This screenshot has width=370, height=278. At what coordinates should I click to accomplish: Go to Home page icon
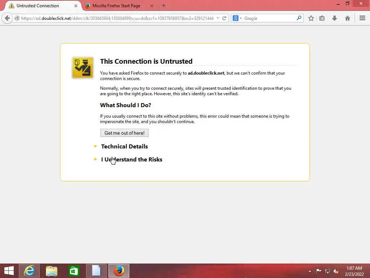347,18
